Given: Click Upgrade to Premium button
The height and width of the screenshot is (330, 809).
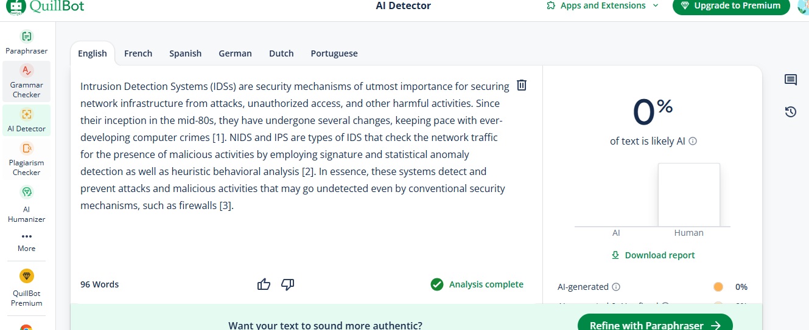Looking at the screenshot, I should 731,6.
